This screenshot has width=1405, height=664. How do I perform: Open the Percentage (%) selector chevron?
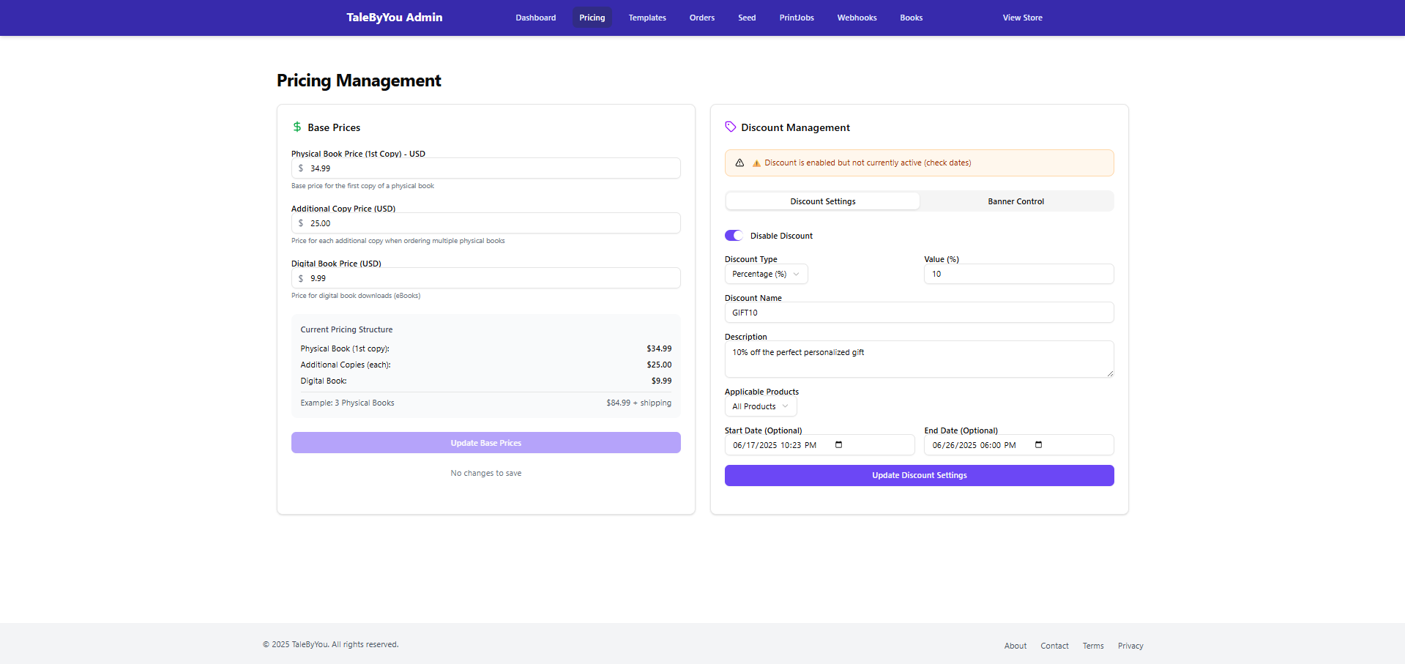click(797, 274)
